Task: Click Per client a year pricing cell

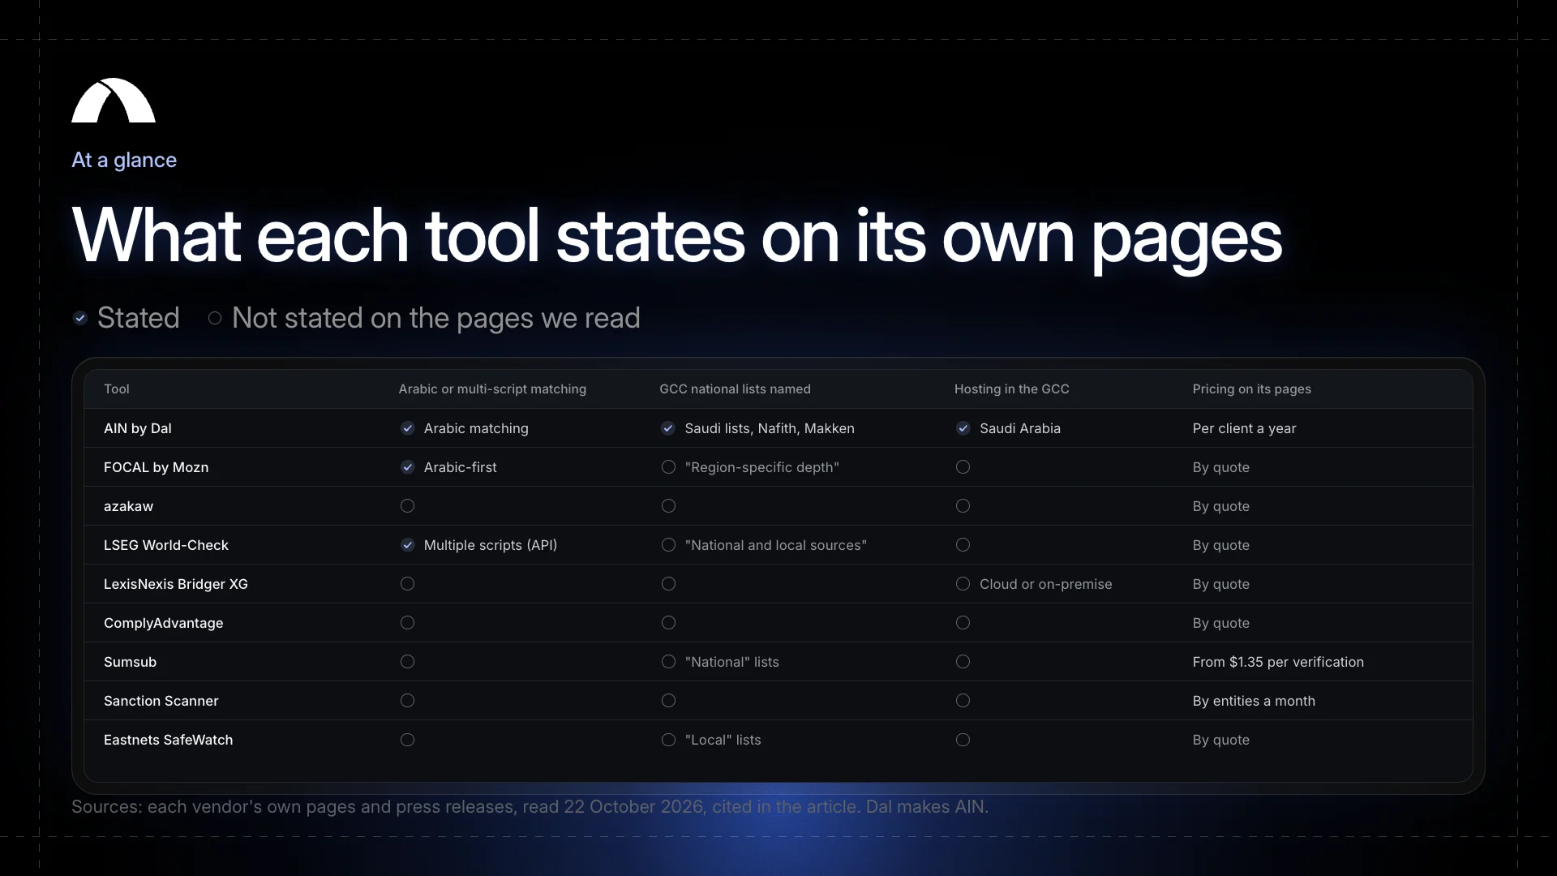Action: [1244, 428]
